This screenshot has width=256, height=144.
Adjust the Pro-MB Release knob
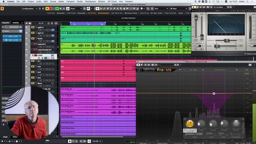(x=224, y=124)
